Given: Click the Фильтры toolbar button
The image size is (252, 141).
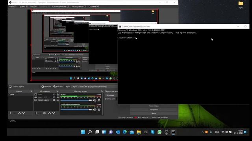Looking at the screenshot, I should 58,87.
